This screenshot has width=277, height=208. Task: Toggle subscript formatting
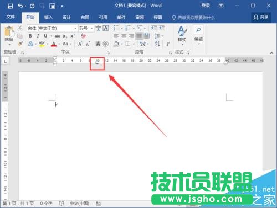[65, 36]
